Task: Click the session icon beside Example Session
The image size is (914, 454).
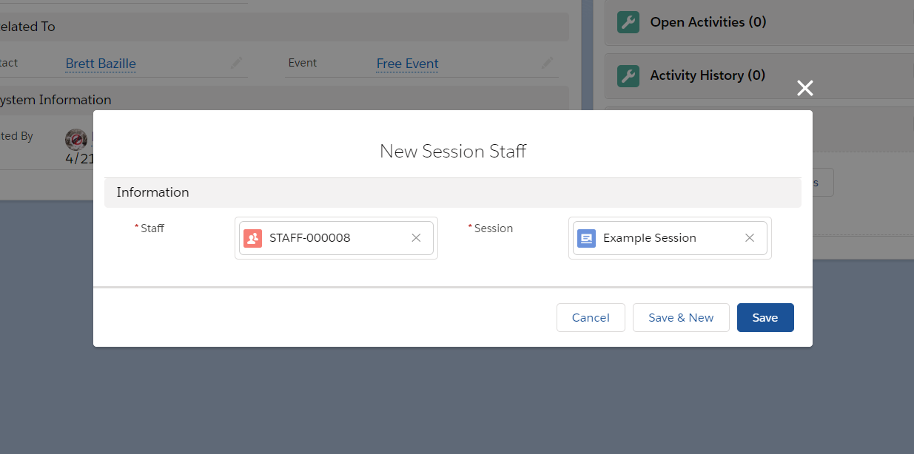Action: (587, 238)
